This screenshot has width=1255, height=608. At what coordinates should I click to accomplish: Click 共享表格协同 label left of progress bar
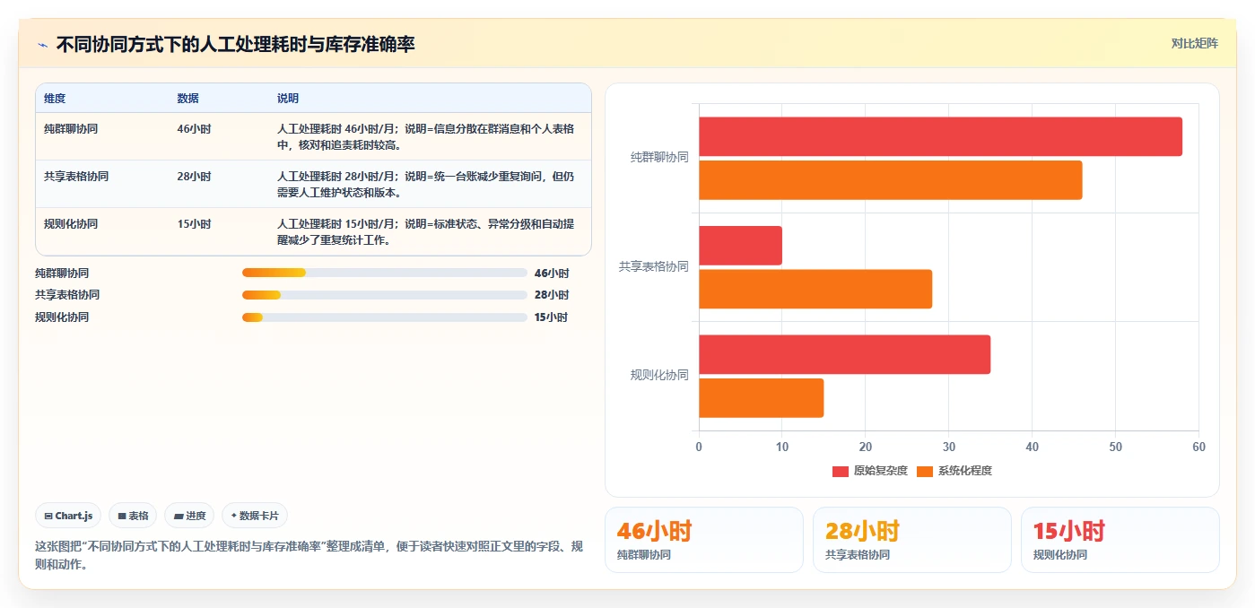pyautogui.click(x=67, y=295)
